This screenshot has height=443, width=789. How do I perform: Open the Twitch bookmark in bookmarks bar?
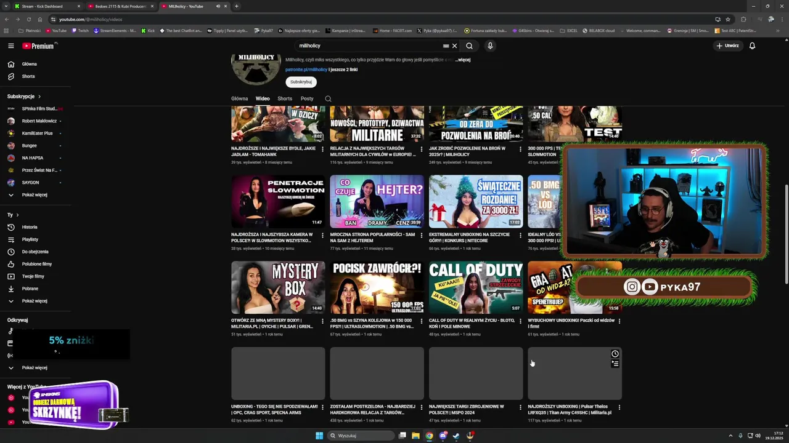[x=80, y=30]
